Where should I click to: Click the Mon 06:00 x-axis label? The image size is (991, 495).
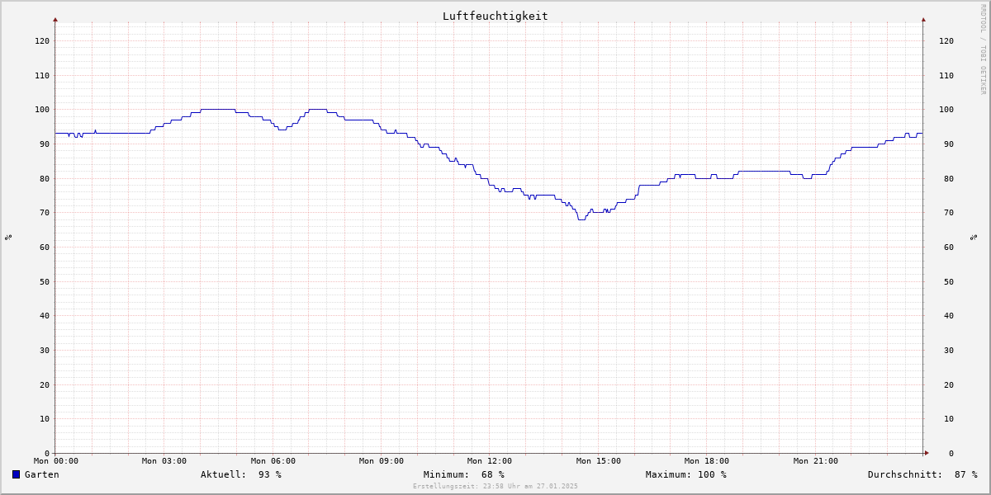(273, 461)
